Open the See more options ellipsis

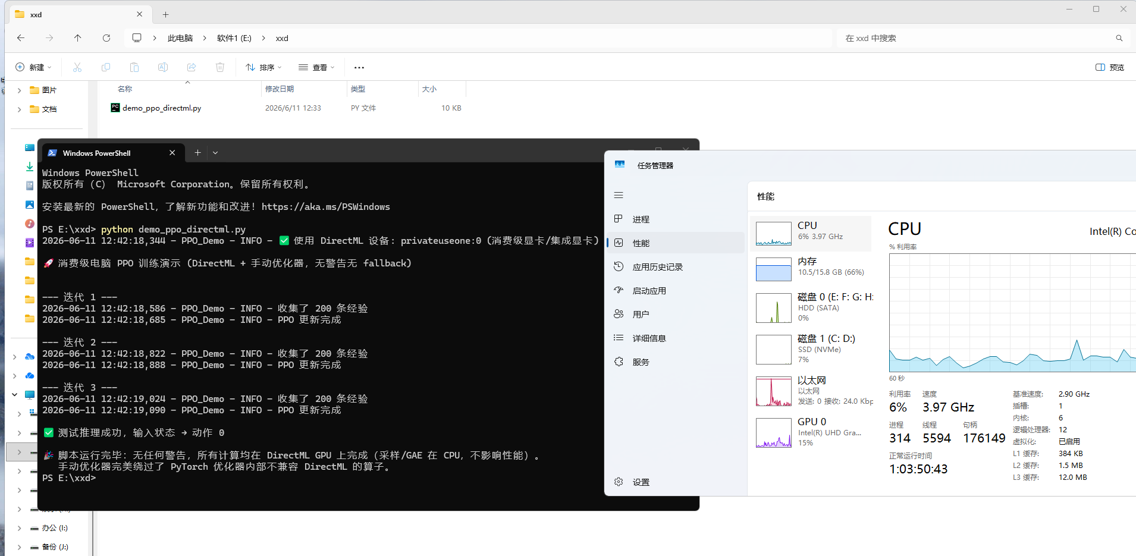coord(359,67)
